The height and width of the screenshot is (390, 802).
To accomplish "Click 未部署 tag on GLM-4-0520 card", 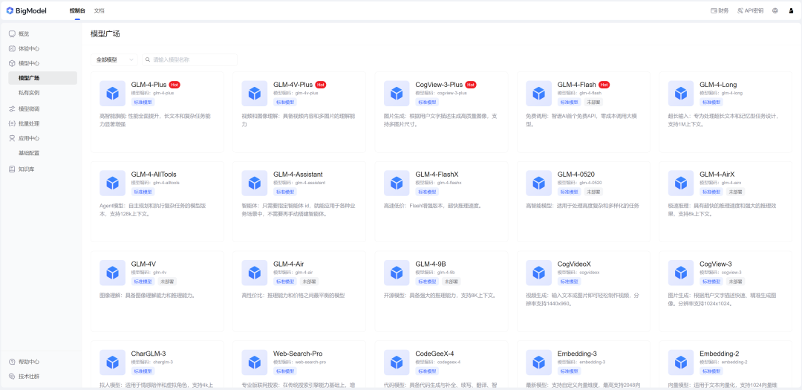I will [594, 192].
